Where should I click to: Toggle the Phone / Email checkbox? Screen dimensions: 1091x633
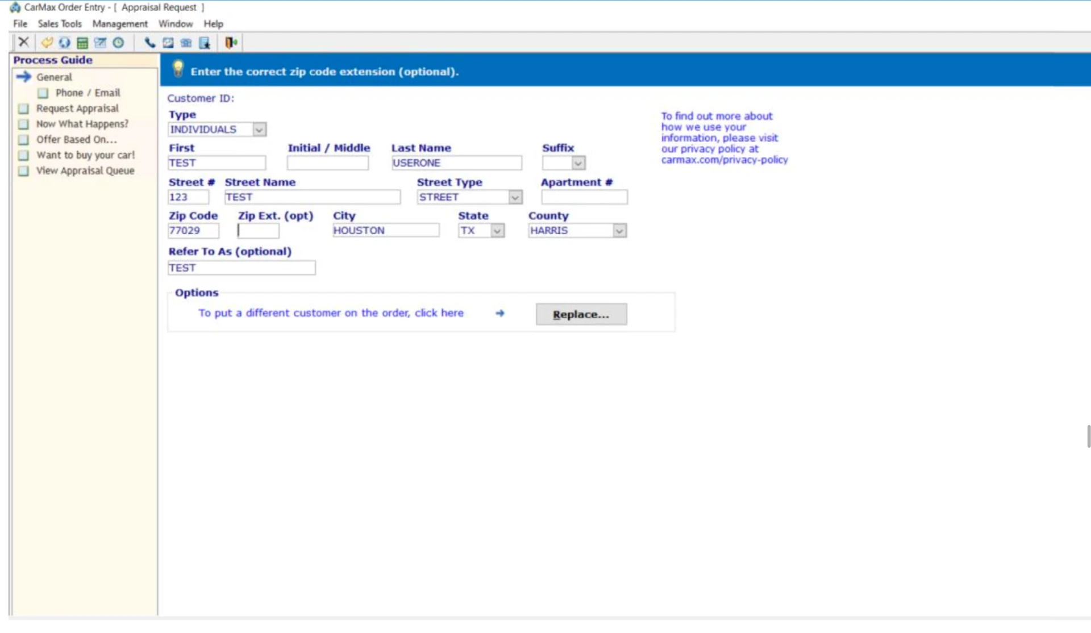point(43,93)
